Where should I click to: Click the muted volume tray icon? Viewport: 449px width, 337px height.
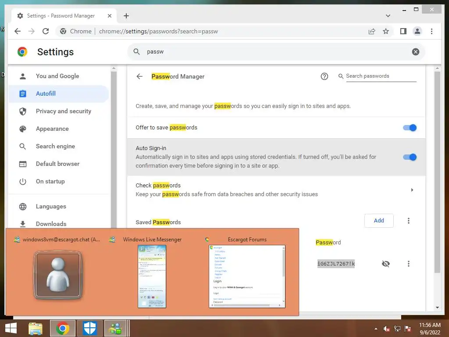pos(386,329)
